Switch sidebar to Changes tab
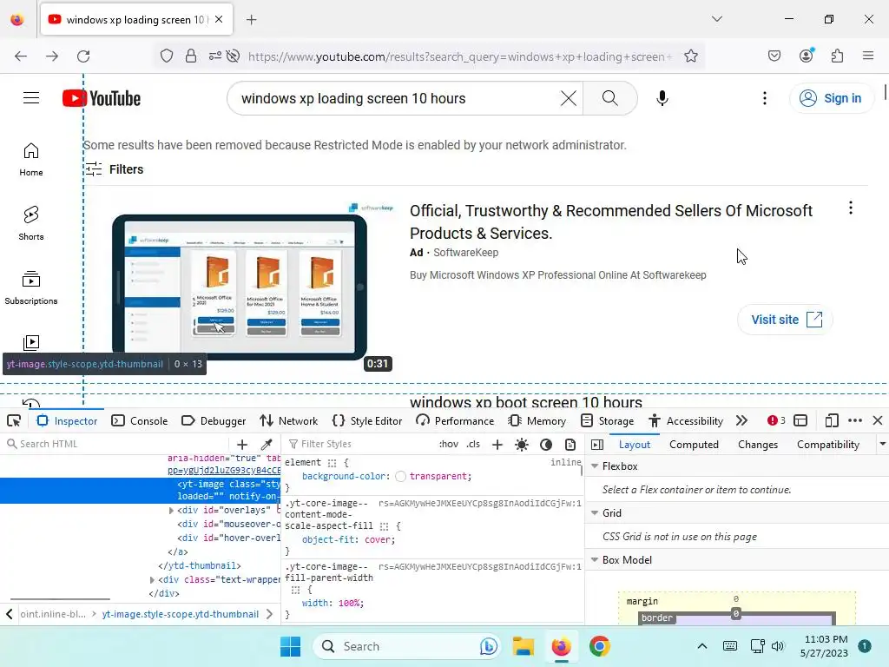This screenshot has height=667, width=889. tap(757, 445)
